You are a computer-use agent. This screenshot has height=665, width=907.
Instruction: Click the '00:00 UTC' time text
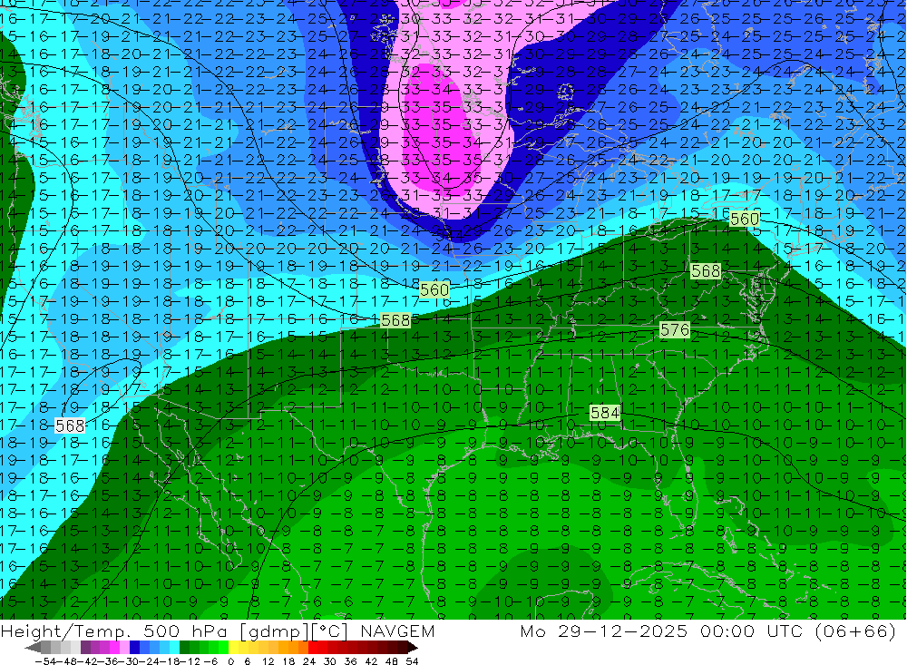(x=753, y=631)
